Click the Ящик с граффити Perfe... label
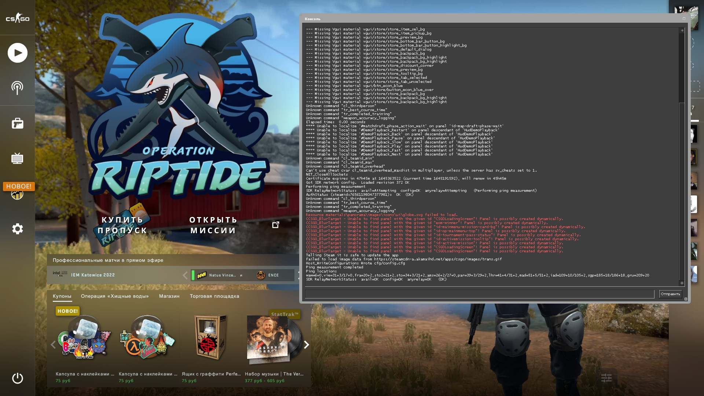 [211, 374]
